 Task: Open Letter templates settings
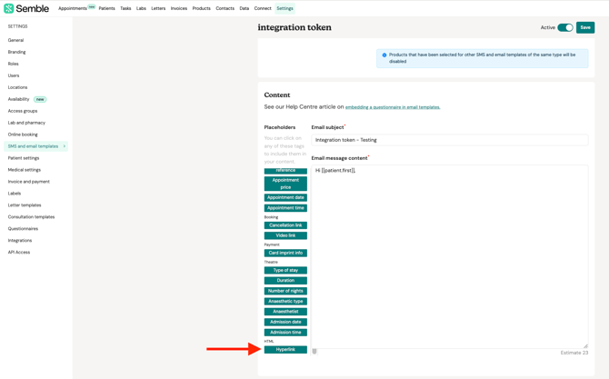coord(25,205)
